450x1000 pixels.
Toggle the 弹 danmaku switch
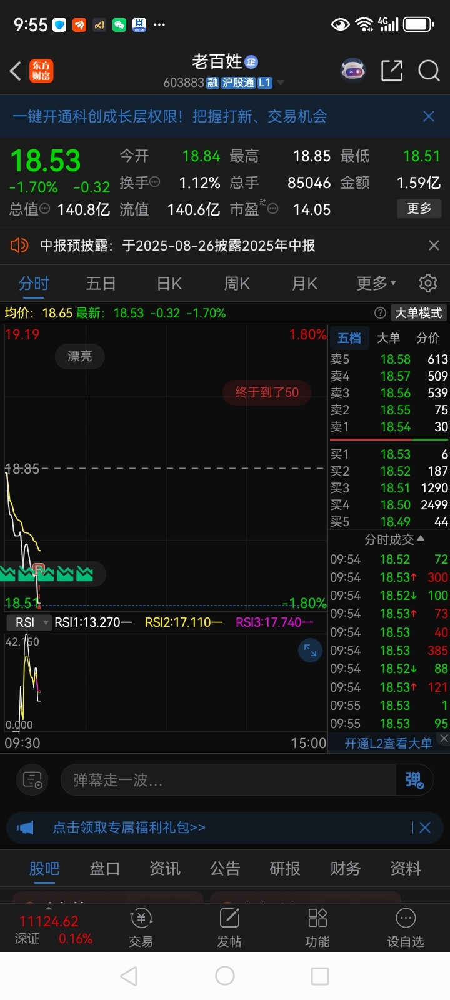coord(414,780)
